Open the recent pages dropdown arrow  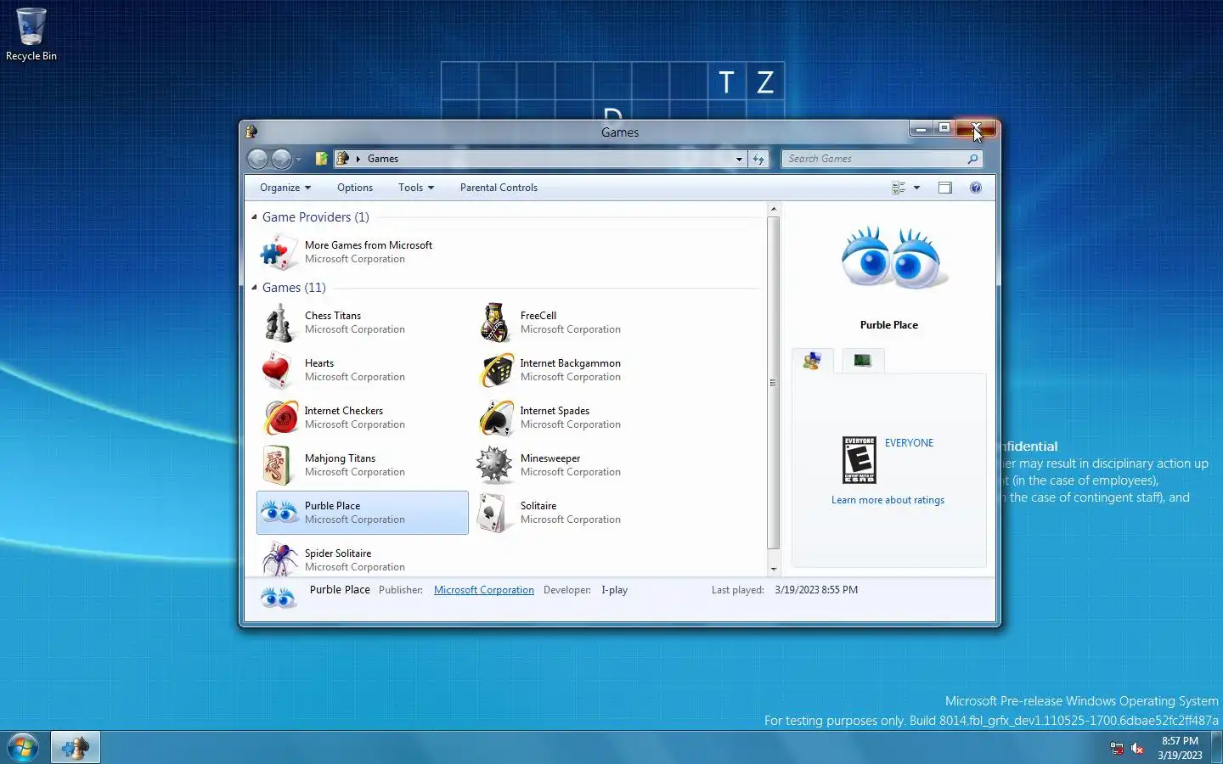click(x=298, y=159)
